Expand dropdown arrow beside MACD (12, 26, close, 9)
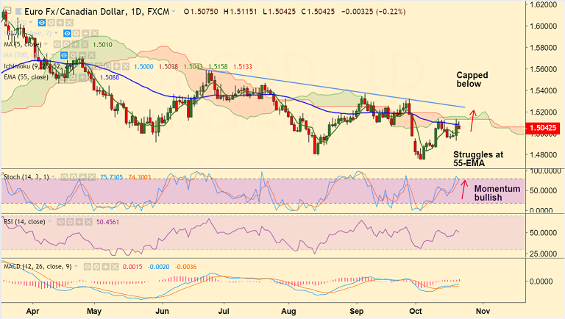Screen dimensions: 565x319 coord(76,267)
